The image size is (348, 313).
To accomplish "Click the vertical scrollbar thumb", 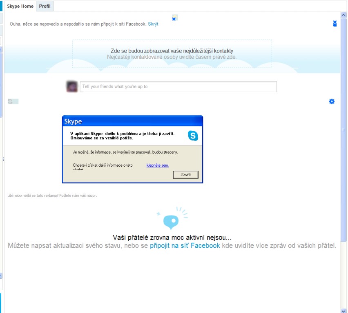I will [x=344, y=130].
